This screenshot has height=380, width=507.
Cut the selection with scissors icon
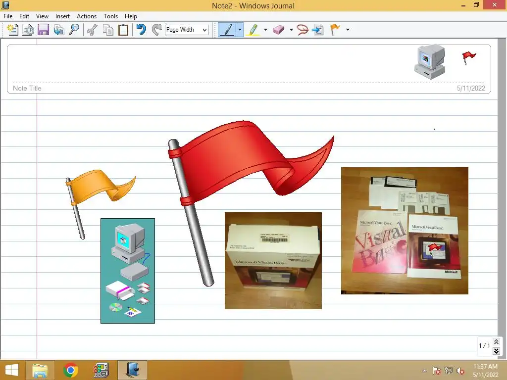point(93,30)
